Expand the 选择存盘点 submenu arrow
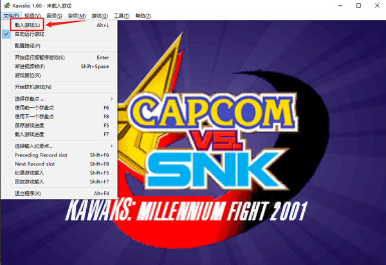Viewport: 386px width, 265px height. click(x=111, y=99)
